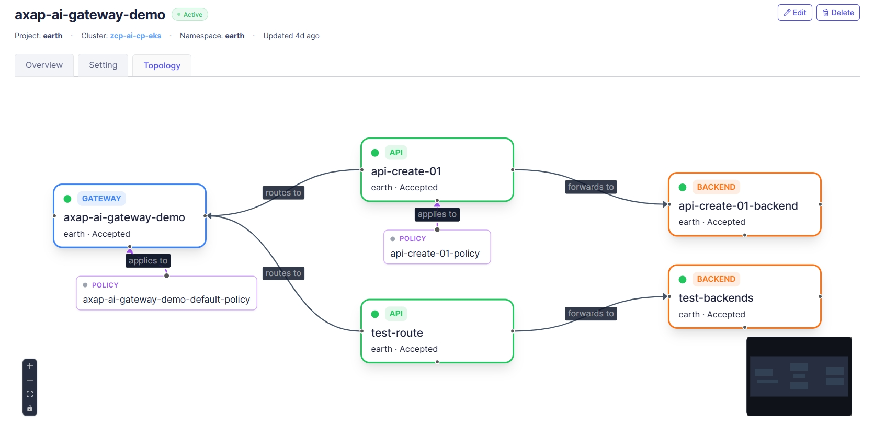The width and height of the screenshot is (874, 425).
Task: Click the 'forwards to' label near api-create-01-backend
Action: click(x=591, y=187)
